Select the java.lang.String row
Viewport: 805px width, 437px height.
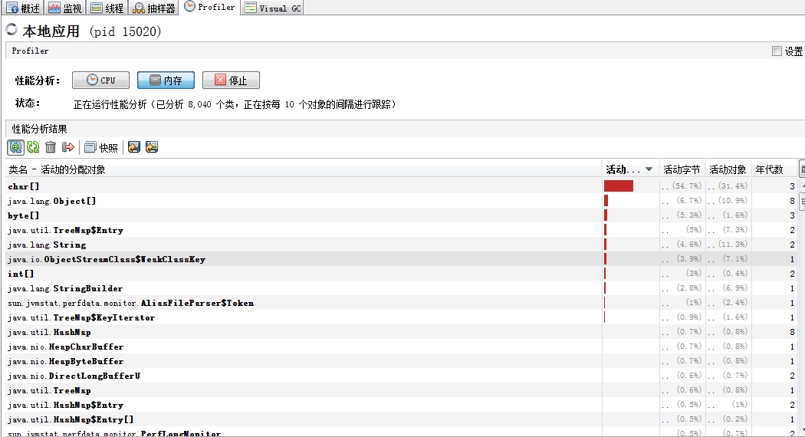[402, 245]
